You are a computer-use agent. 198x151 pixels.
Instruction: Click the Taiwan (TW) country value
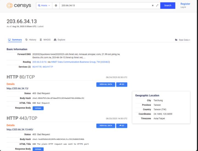click(160, 110)
